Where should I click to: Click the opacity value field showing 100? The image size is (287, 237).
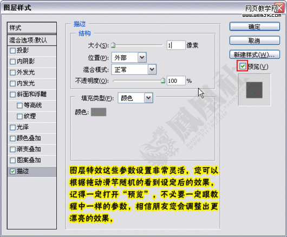pos(176,81)
